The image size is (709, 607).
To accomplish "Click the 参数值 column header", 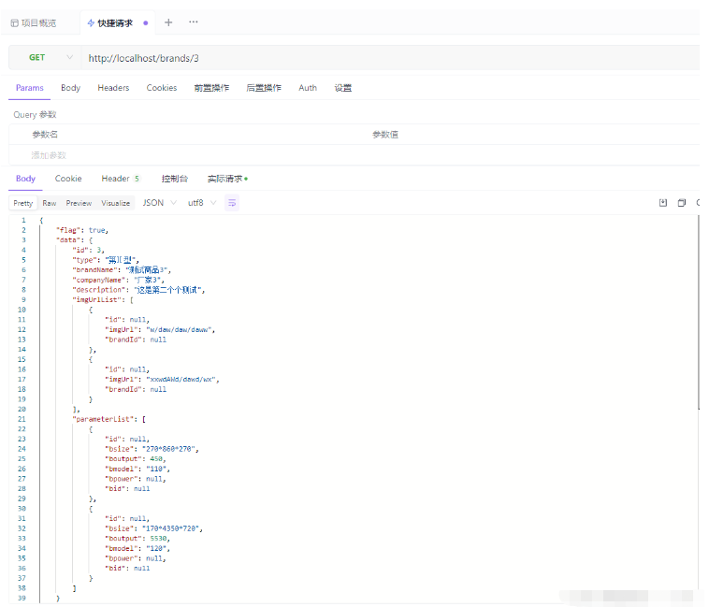I will point(385,135).
